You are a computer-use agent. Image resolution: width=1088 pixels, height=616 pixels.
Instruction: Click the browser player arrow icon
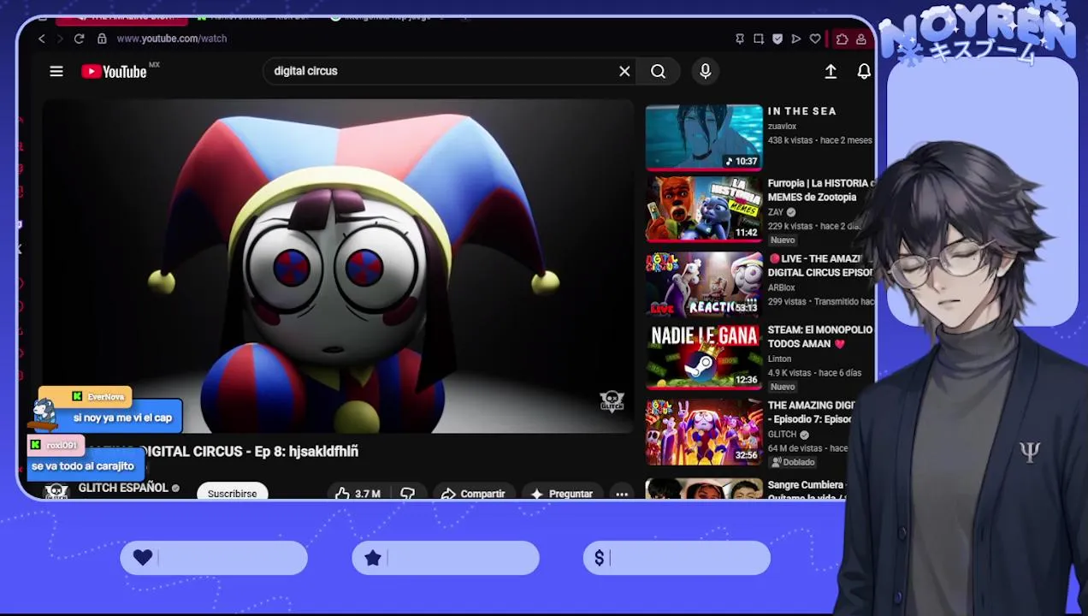[x=796, y=38]
